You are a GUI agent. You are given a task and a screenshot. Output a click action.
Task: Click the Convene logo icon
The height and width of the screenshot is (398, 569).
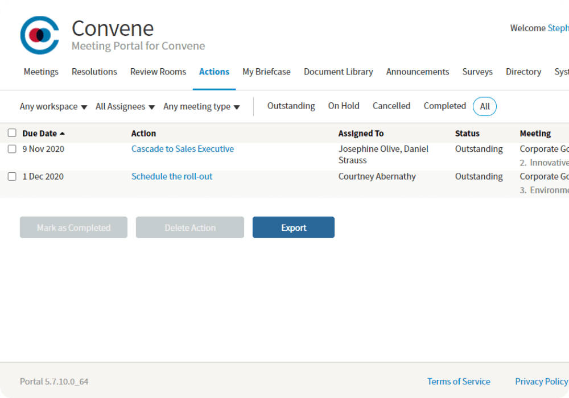[39, 35]
